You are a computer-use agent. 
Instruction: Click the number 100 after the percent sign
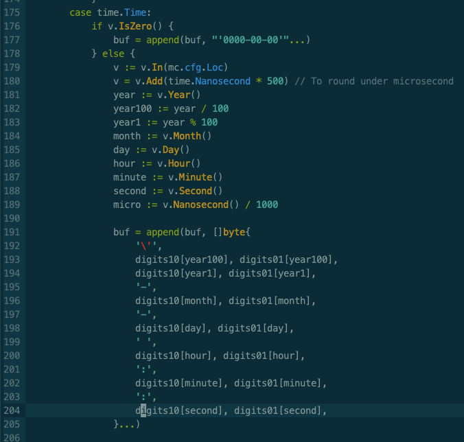pyautogui.click(x=209, y=122)
